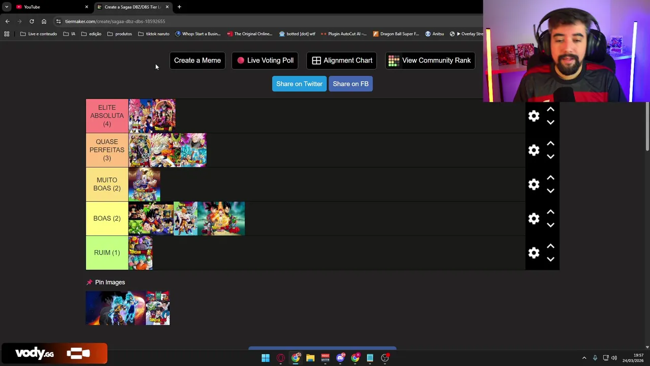Select first image in ELITE ABSOLUTA tier
Screen dimensions: 650x366
[140, 116]
